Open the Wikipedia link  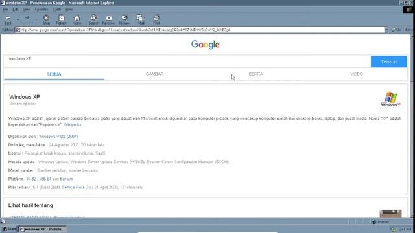click(72, 124)
